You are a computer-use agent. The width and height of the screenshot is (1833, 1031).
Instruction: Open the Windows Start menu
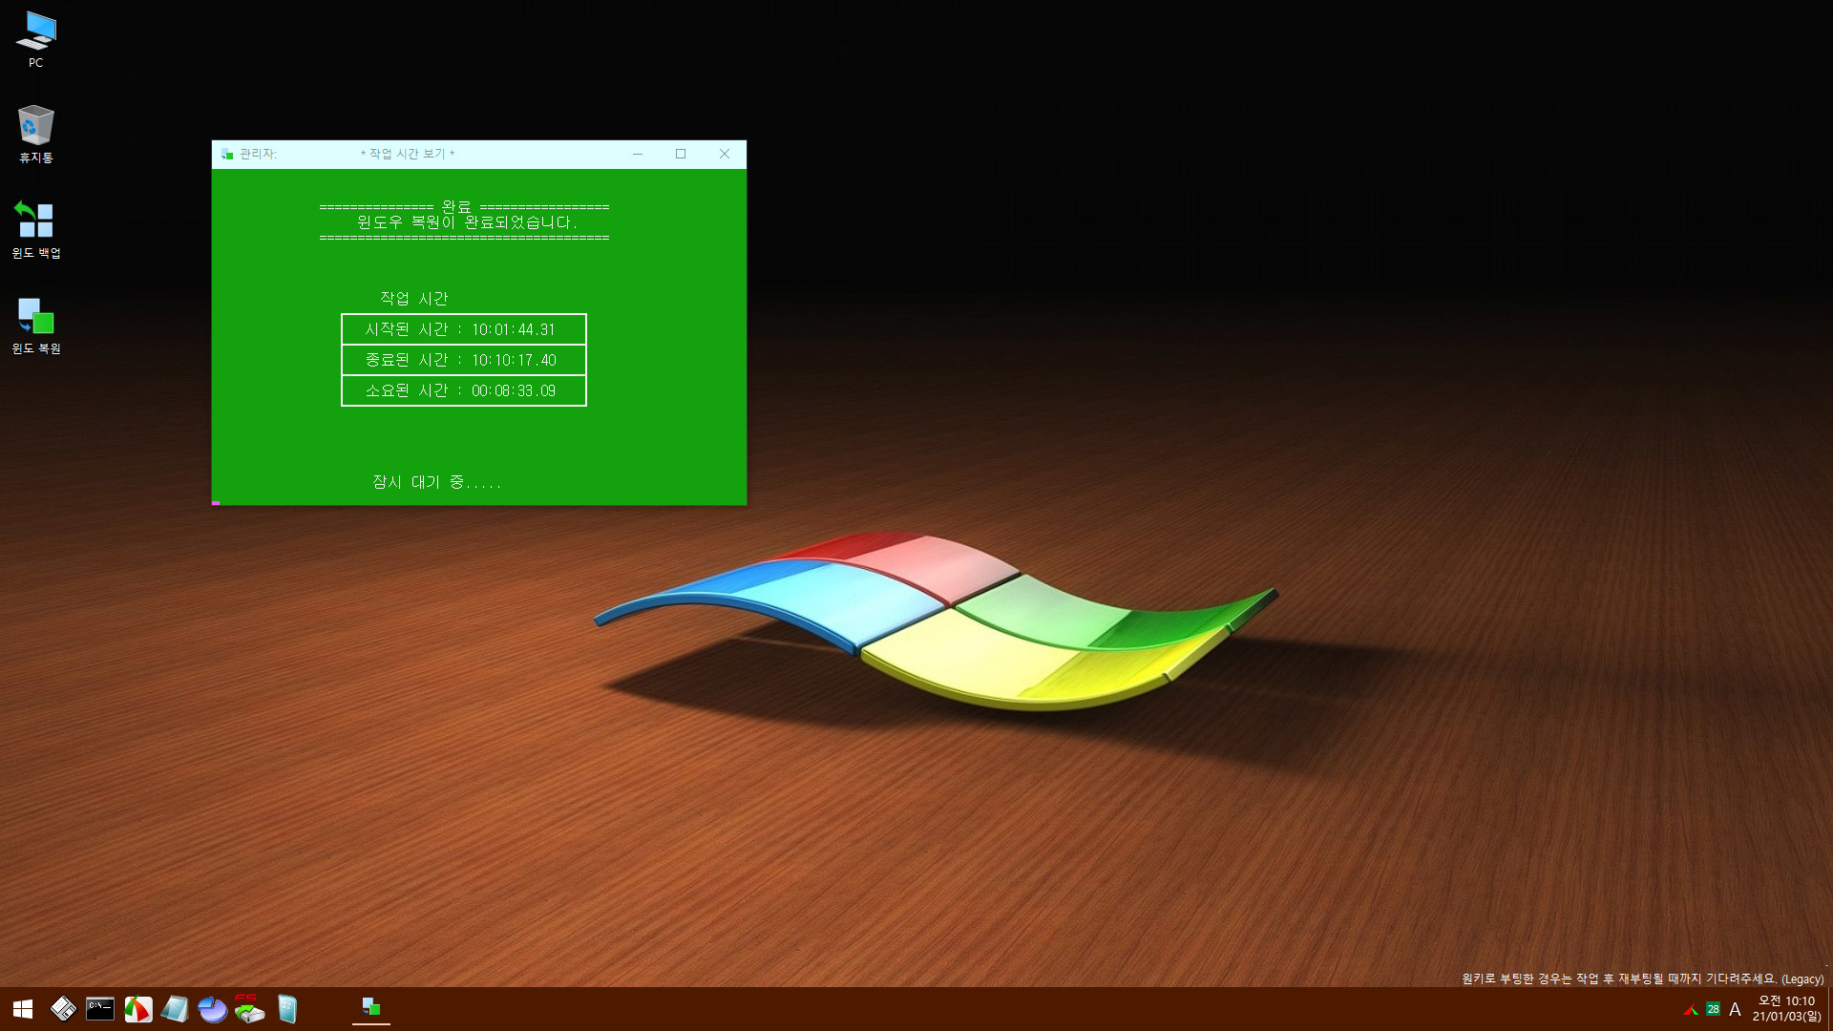click(23, 1009)
